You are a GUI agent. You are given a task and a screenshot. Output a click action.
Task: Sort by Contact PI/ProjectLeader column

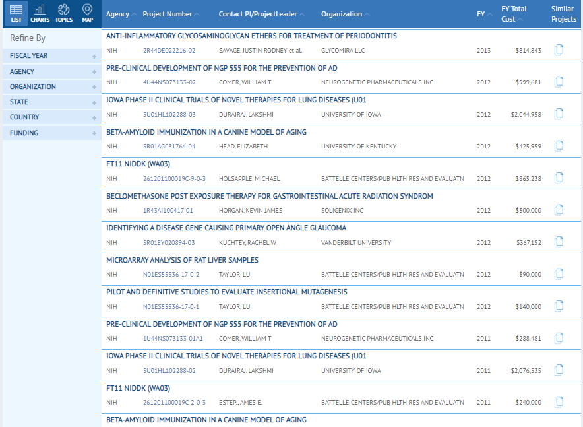[261, 14]
